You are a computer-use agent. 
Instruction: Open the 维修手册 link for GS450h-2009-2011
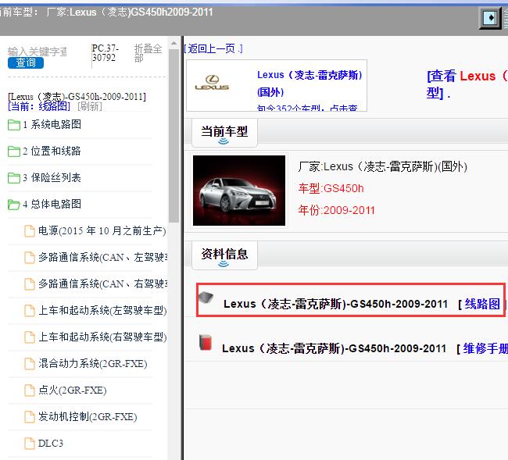pos(485,348)
